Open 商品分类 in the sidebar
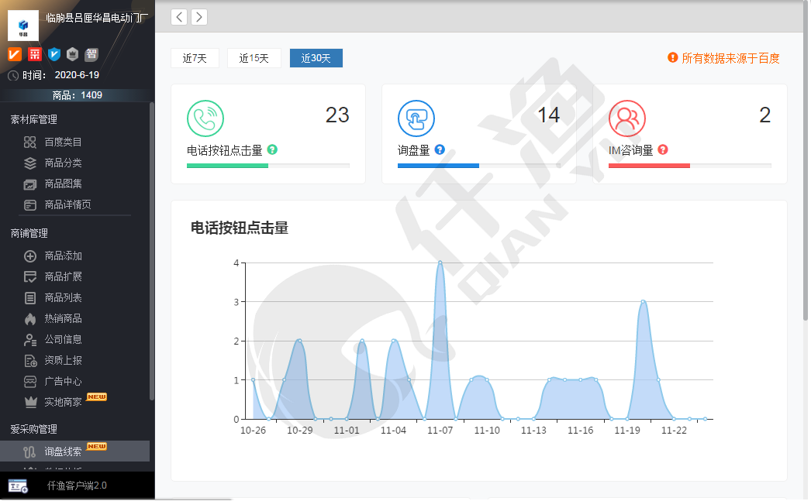The width and height of the screenshot is (811, 501). click(62, 163)
